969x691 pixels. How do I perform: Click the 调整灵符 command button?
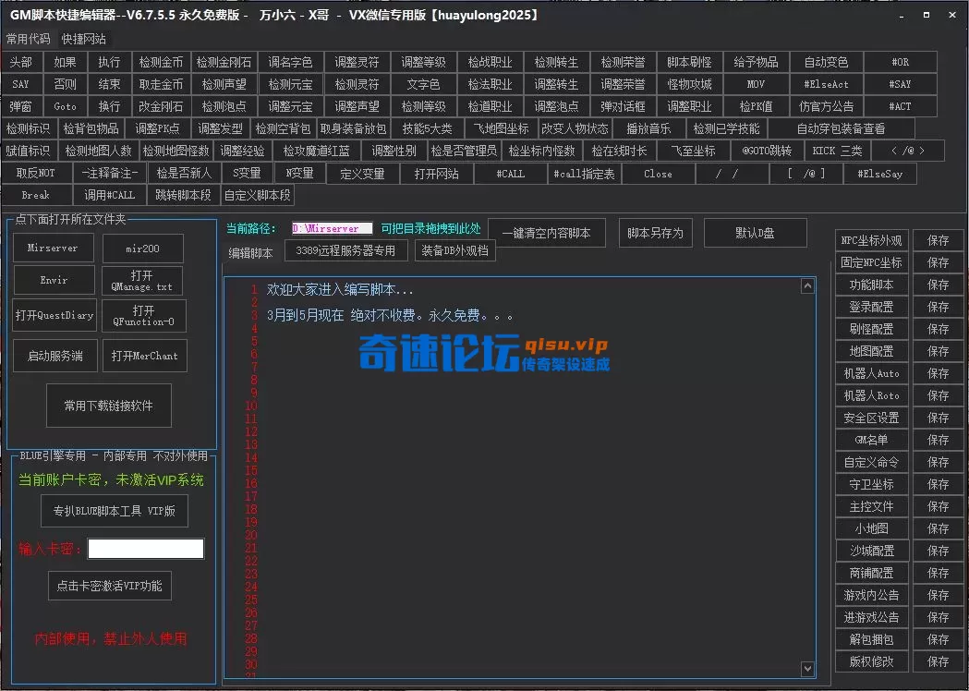(x=357, y=62)
